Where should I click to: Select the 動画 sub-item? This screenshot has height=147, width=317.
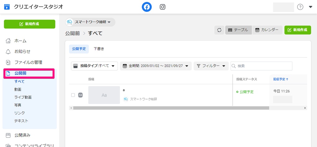(x=18, y=89)
